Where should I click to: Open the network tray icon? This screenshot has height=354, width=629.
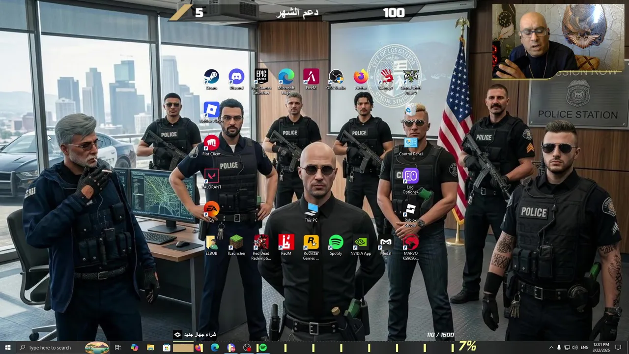pyautogui.click(x=567, y=348)
